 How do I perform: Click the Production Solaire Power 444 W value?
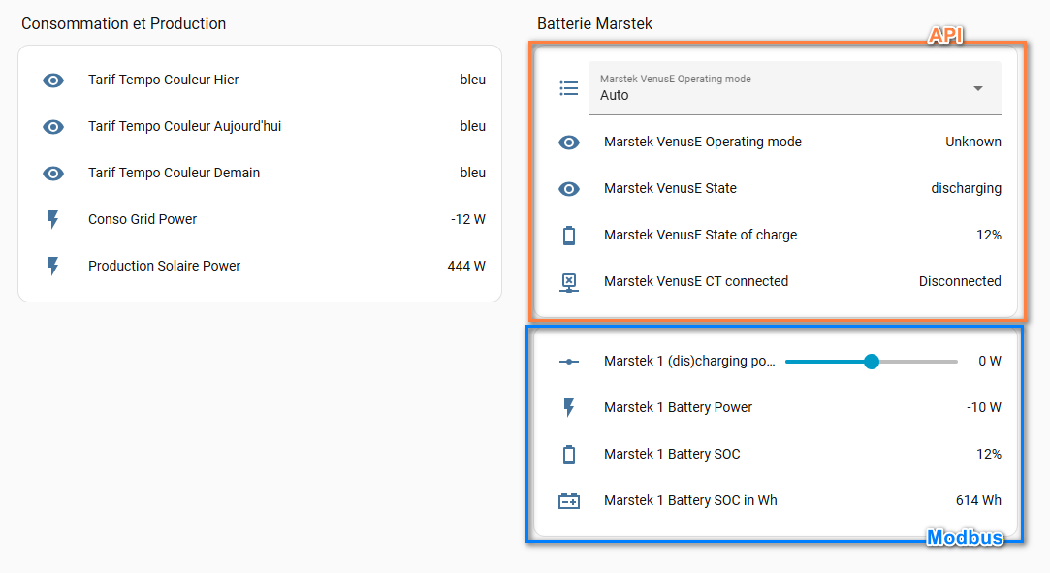pos(466,266)
